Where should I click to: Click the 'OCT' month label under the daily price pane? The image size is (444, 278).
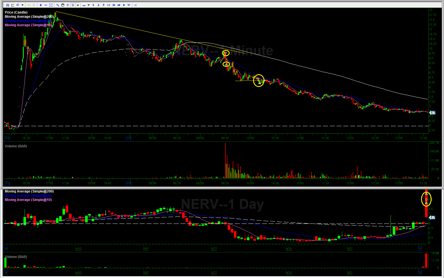click(x=214, y=249)
